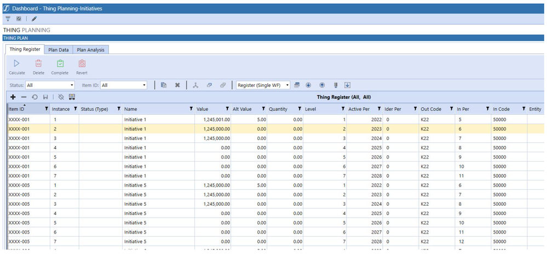Switch to the Plan Analysis tab
This screenshot has width=547, height=256.
(91, 50)
